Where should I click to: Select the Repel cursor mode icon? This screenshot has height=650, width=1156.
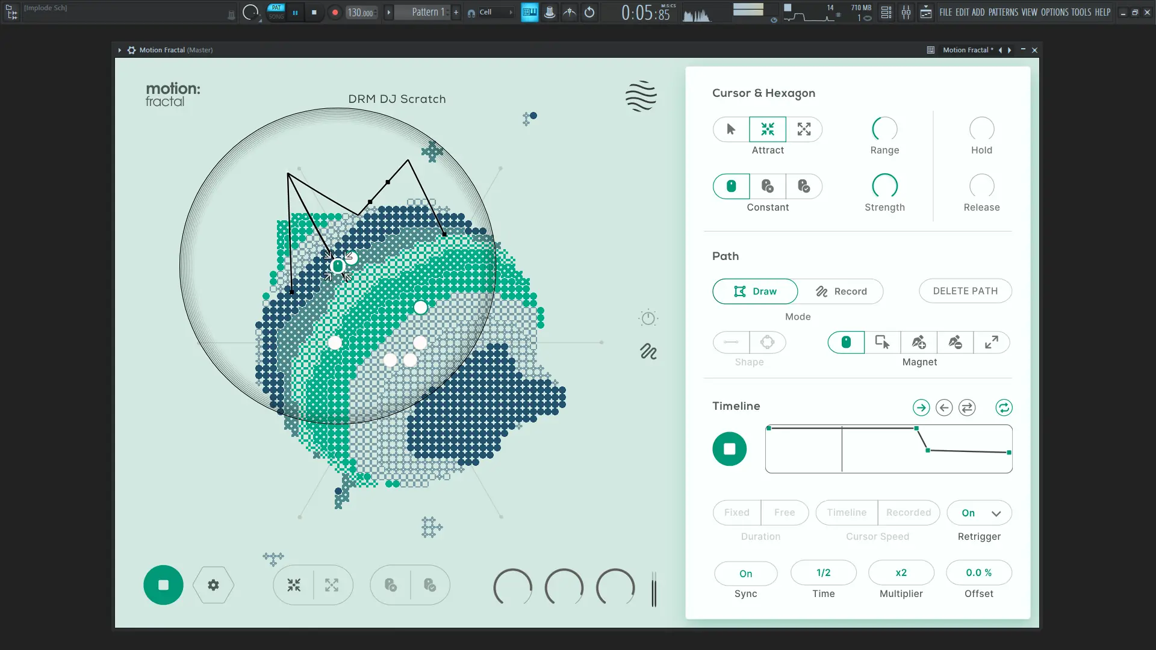pyautogui.click(x=804, y=129)
